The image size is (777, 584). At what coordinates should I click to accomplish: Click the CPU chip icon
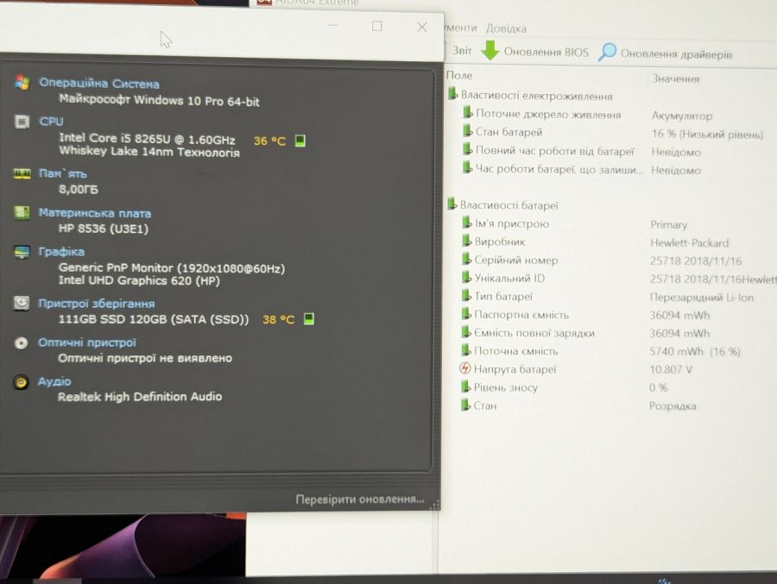pos(22,122)
